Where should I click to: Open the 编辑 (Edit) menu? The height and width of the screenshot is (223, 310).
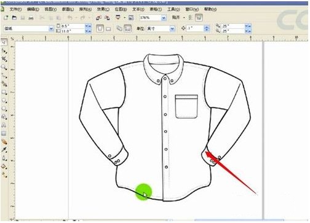33,9
